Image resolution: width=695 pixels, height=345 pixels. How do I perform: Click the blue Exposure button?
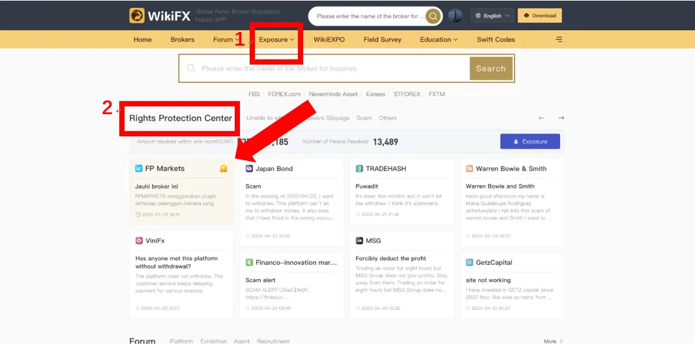(x=530, y=142)
